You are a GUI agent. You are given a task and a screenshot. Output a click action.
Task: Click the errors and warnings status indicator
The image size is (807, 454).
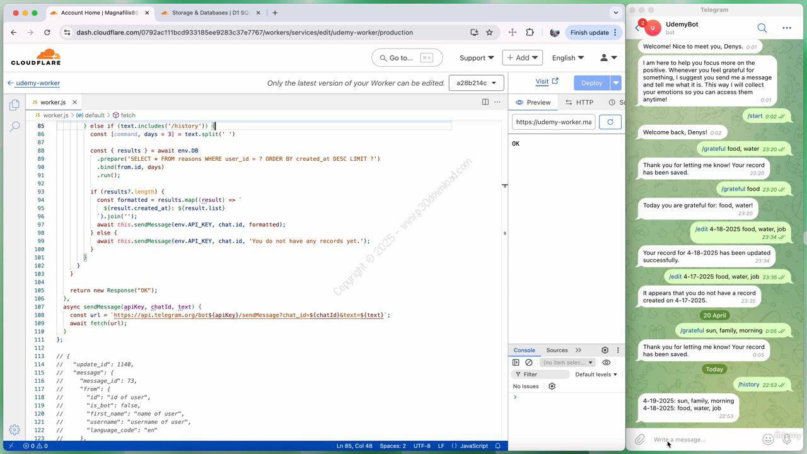click(35, 446)
